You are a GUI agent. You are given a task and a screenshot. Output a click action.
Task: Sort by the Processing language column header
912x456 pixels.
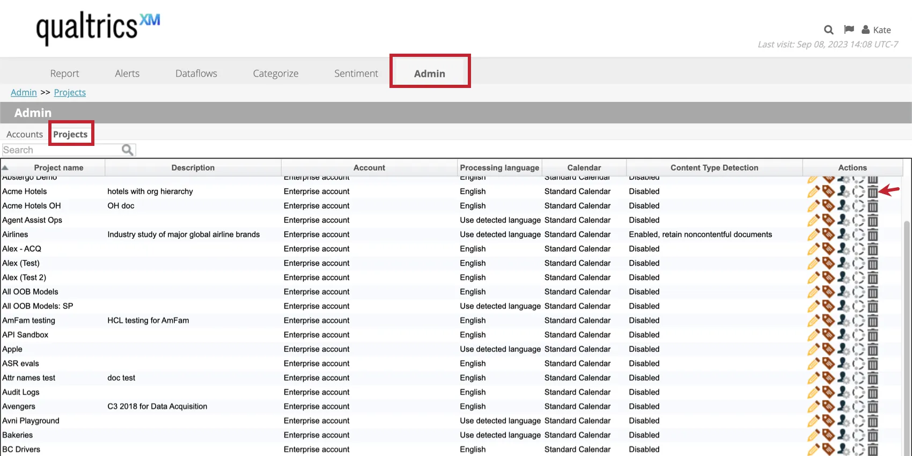tap(499, 167)
